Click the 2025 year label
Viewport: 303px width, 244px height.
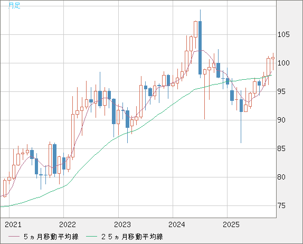pos(231,224)
